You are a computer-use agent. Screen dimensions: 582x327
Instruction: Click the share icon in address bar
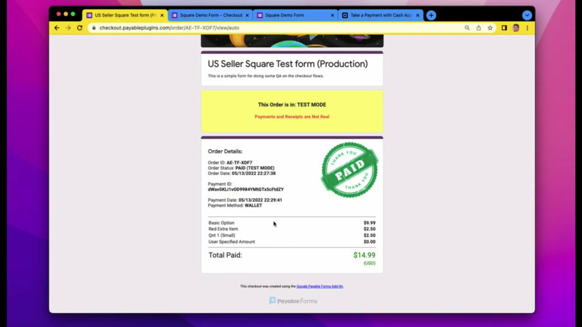pyautogui.click(x=479, y=28)
